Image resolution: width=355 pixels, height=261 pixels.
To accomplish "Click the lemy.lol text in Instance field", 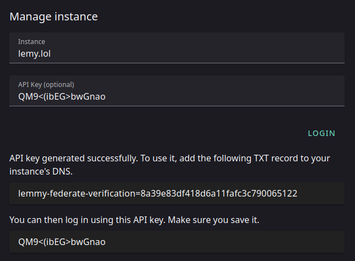I will 34,54.
